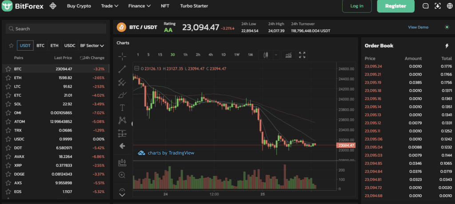Image resolution: width=455 pixels, height=204 pixels.
Task: Open the Trade dropdown menu
Action: point(110,6)
